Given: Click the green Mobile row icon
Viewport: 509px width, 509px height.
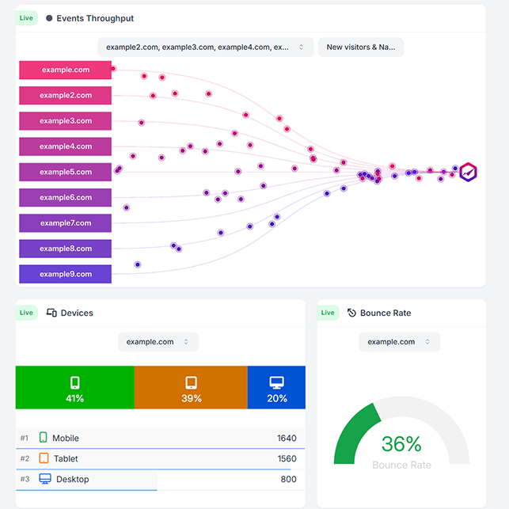Looking at the screenshot, I should [x=44, y=437].
